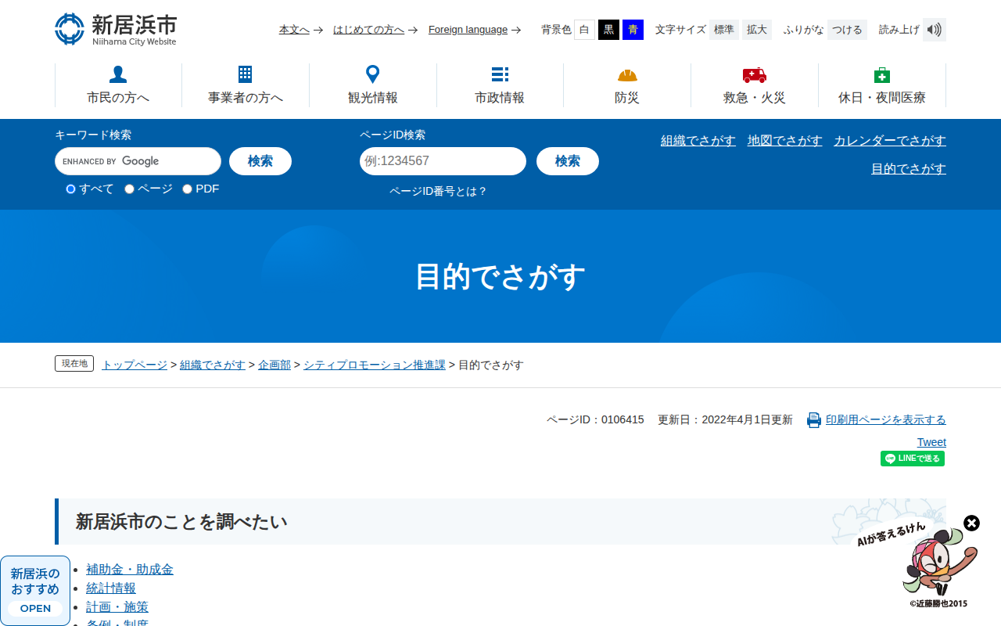Open 市政情報 list icon menu

(x=500, y=85)
